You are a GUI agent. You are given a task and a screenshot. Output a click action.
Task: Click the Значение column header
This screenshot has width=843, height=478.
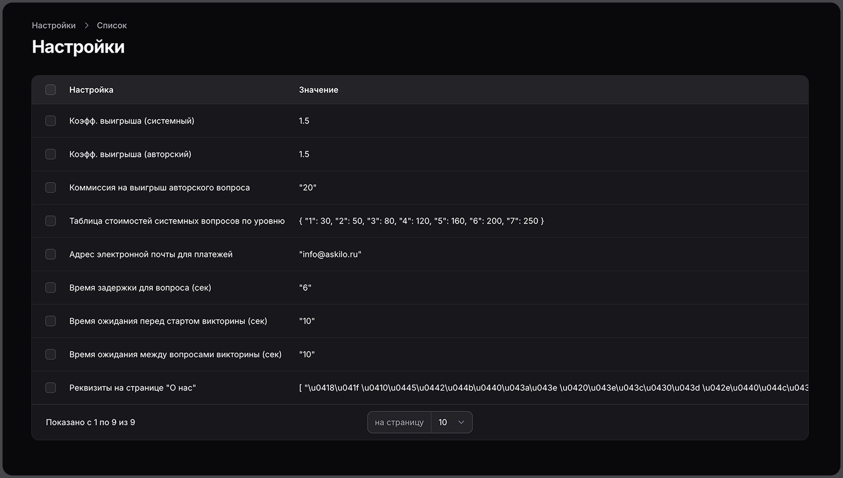coord(318,90)
